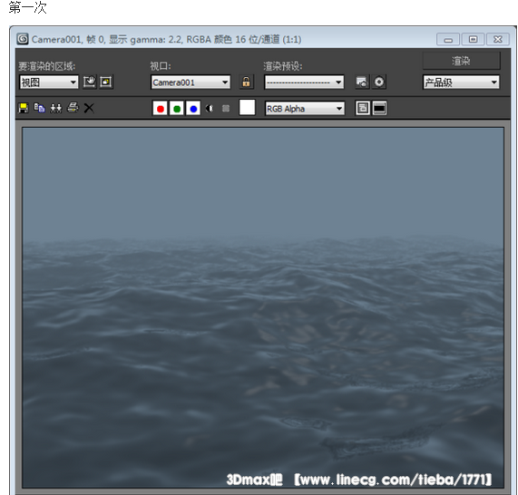Screen dimensions: 518x495
Task: Click the white color swatch
Action: coord(247,108)
